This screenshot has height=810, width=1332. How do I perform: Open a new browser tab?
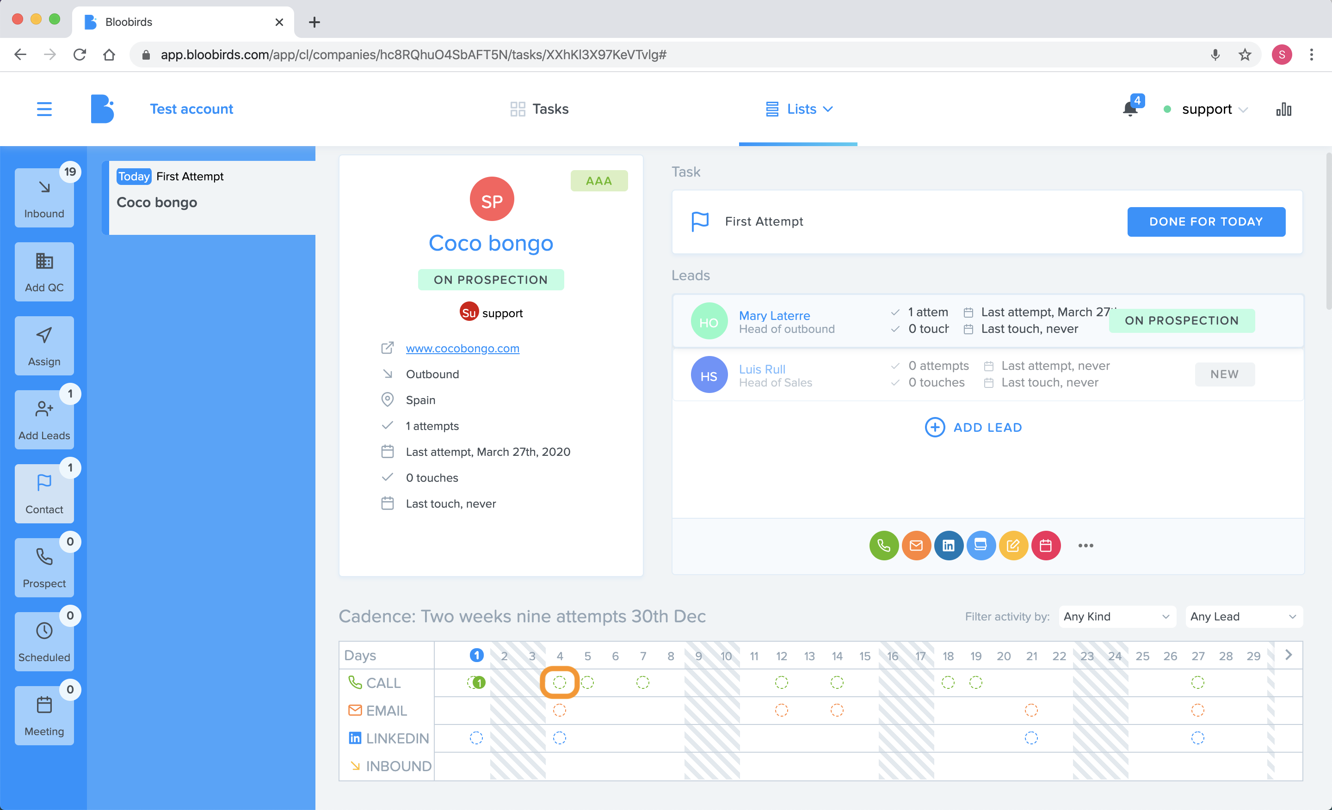314,22
